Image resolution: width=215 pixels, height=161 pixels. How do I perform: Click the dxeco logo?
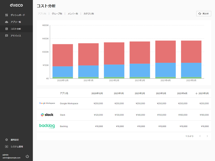16,5
